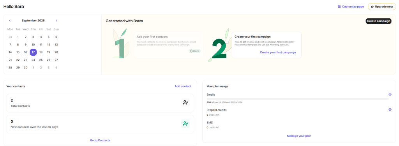This screenshot has width=399, height=146.
Task: Click the Total contacts card
Action: point(100,103)
